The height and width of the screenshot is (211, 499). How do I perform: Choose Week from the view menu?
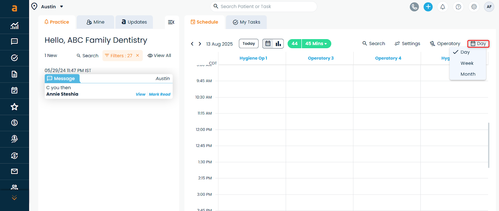[x=467, y=63]
